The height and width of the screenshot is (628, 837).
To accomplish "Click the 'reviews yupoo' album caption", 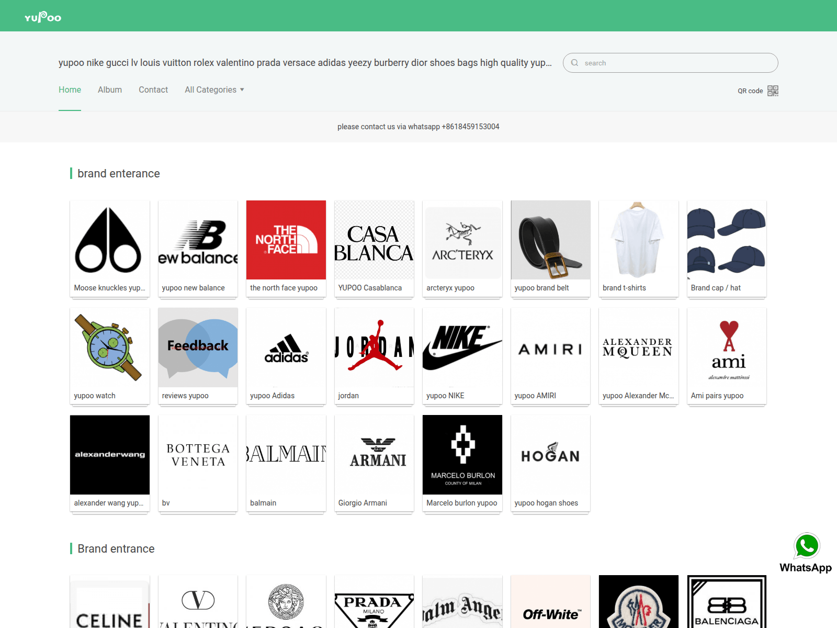I will tap(185, 396).
